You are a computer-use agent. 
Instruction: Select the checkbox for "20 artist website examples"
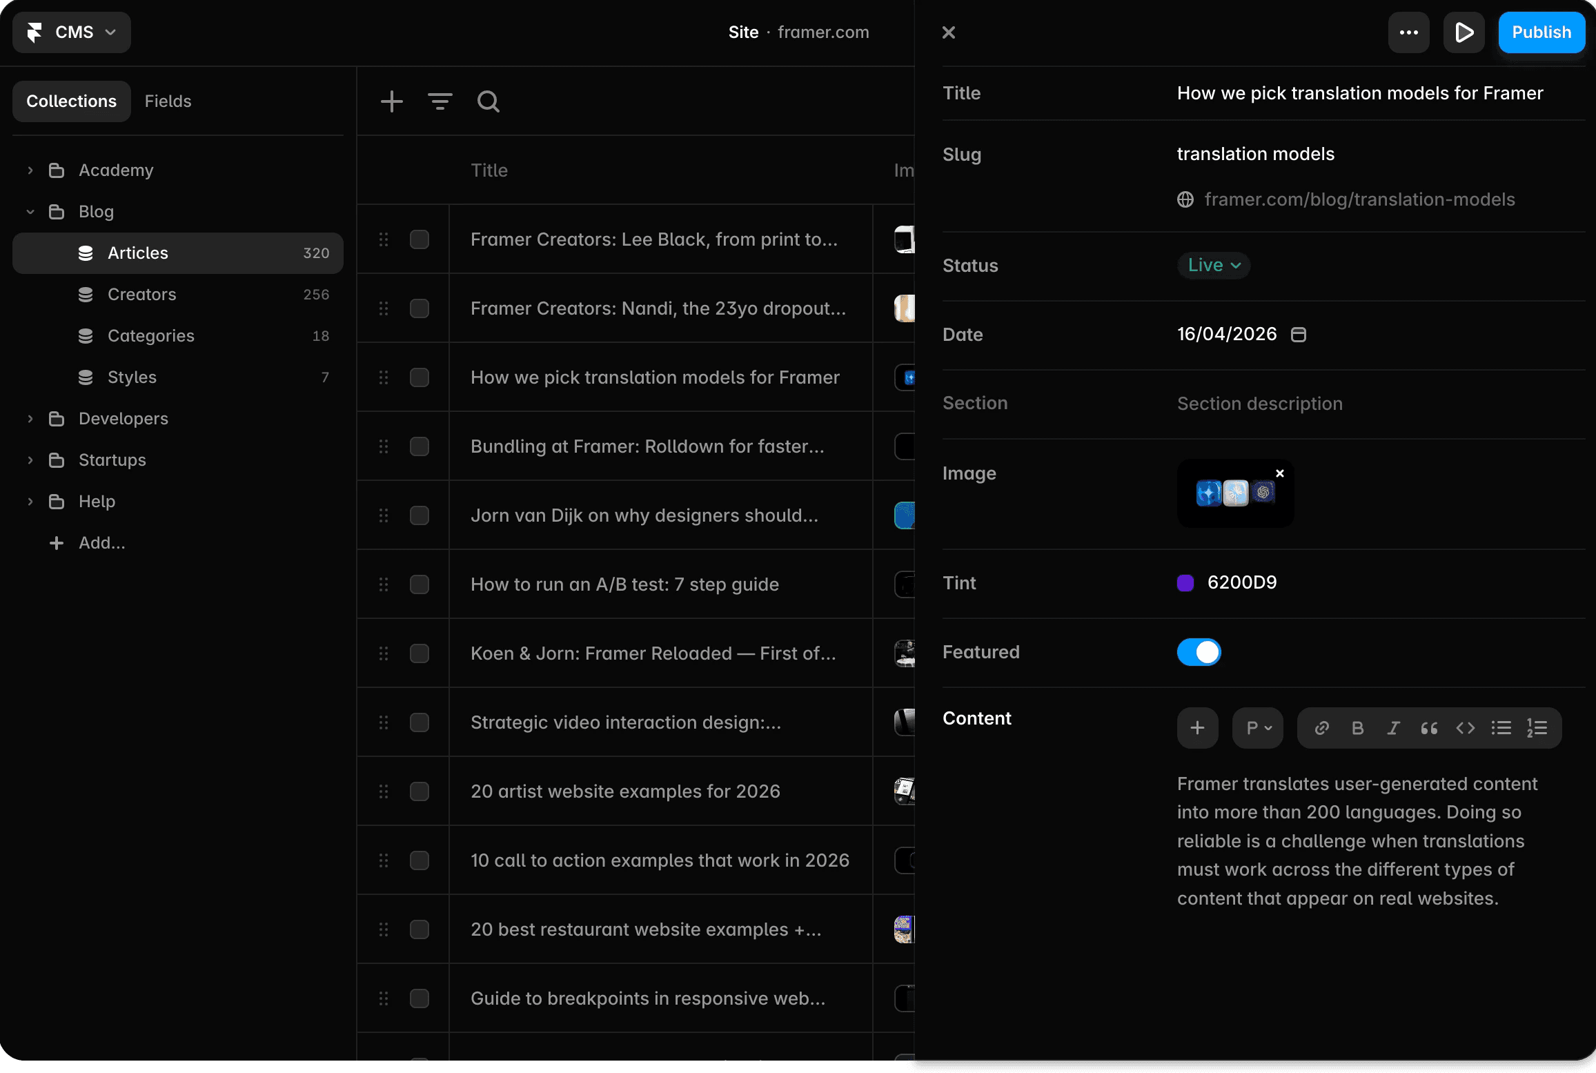coord(419,791)
